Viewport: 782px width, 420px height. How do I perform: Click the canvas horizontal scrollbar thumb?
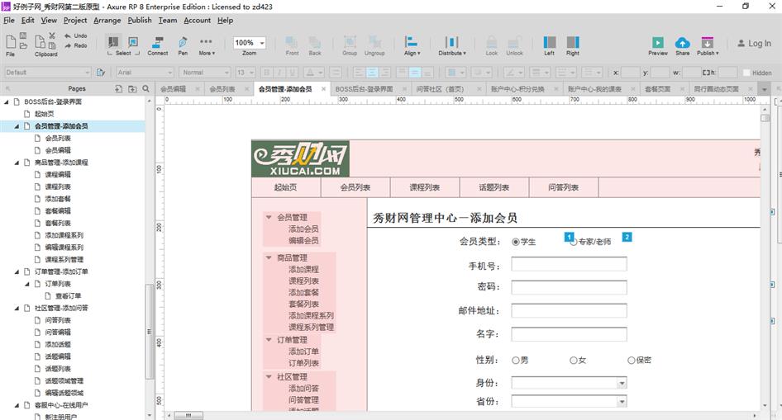[188, 416]
